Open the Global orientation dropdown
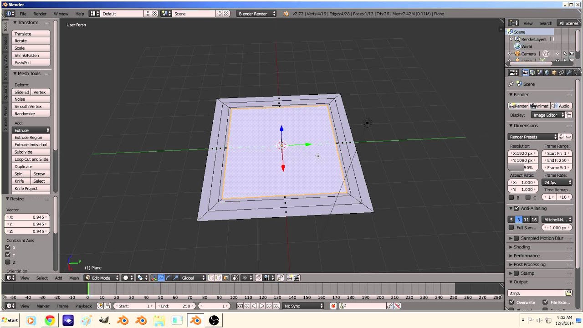 (x=193, y=278)
